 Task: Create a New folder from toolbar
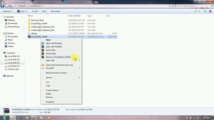point(56,11)
